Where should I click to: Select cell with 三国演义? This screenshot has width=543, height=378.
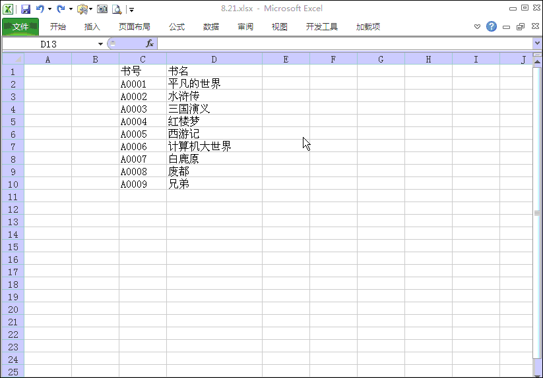(214, 109)
